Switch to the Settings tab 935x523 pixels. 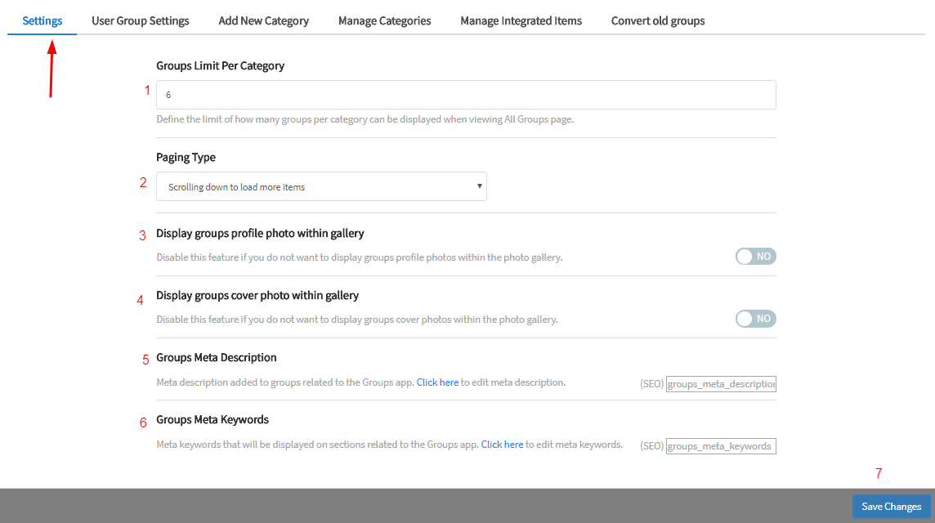click(42, 20)
